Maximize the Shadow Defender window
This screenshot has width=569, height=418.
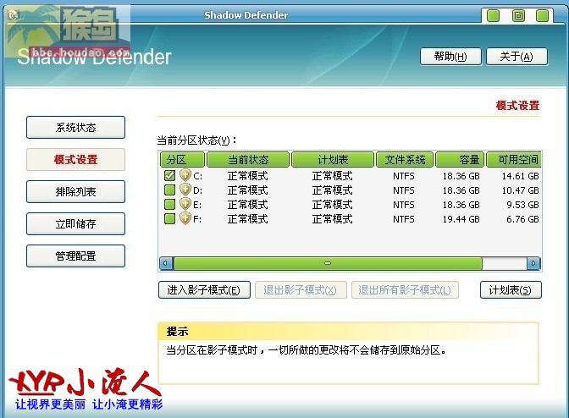pyautogui.click(x=518, y=16)
